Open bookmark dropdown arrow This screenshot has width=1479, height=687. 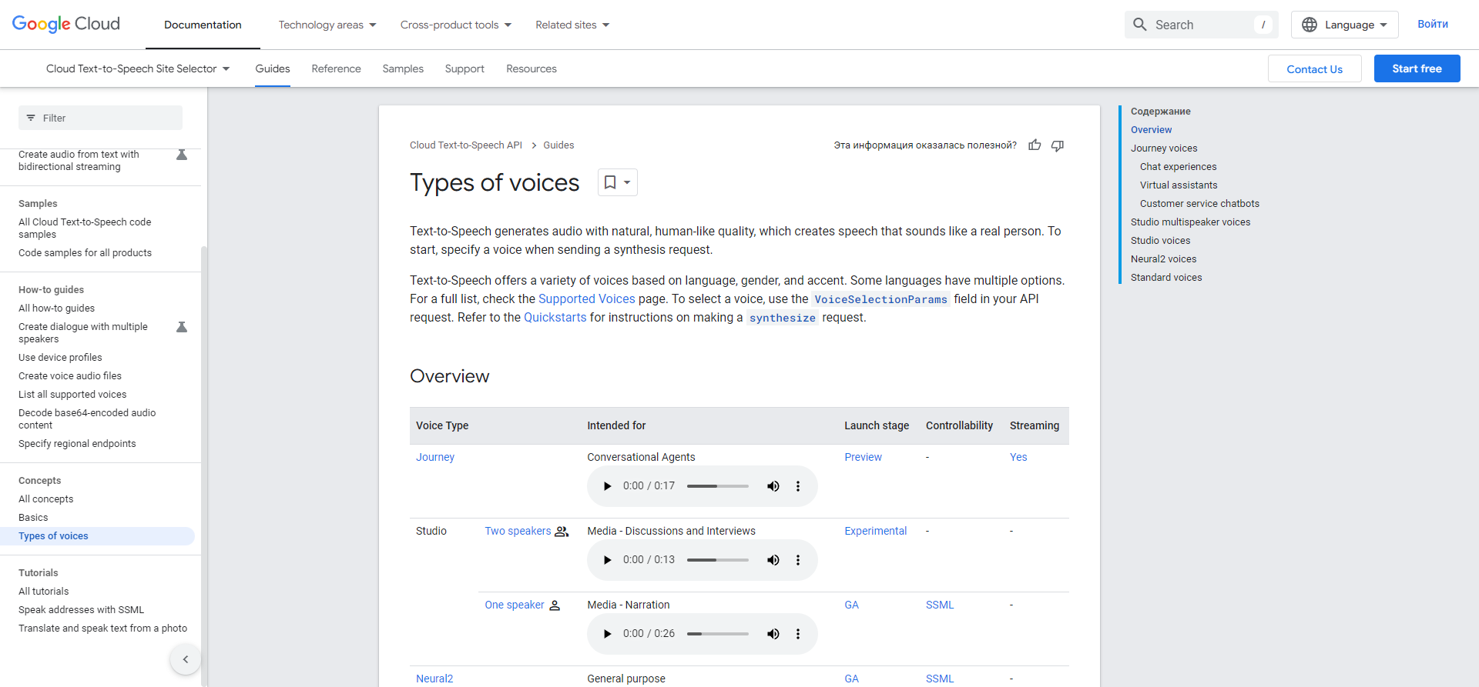click(627, 182)
